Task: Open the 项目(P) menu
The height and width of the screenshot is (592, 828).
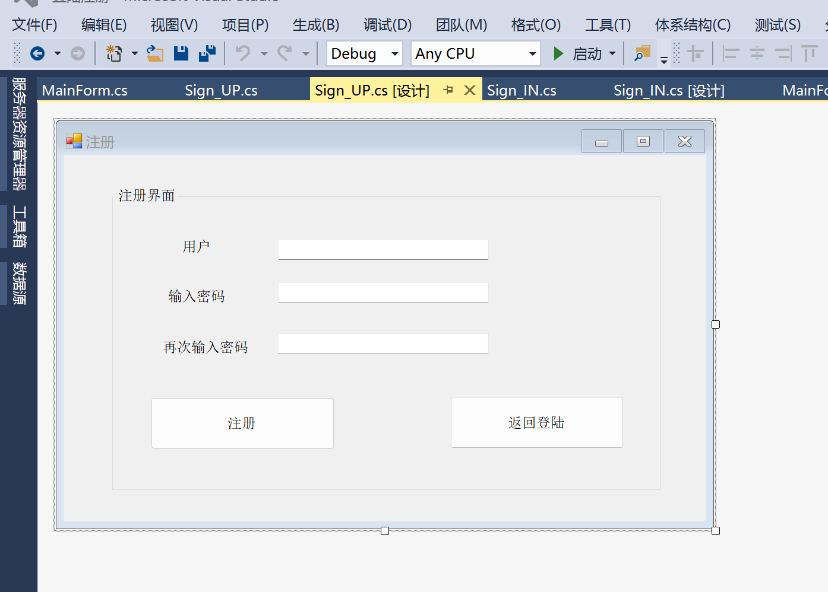Action: 245,25
